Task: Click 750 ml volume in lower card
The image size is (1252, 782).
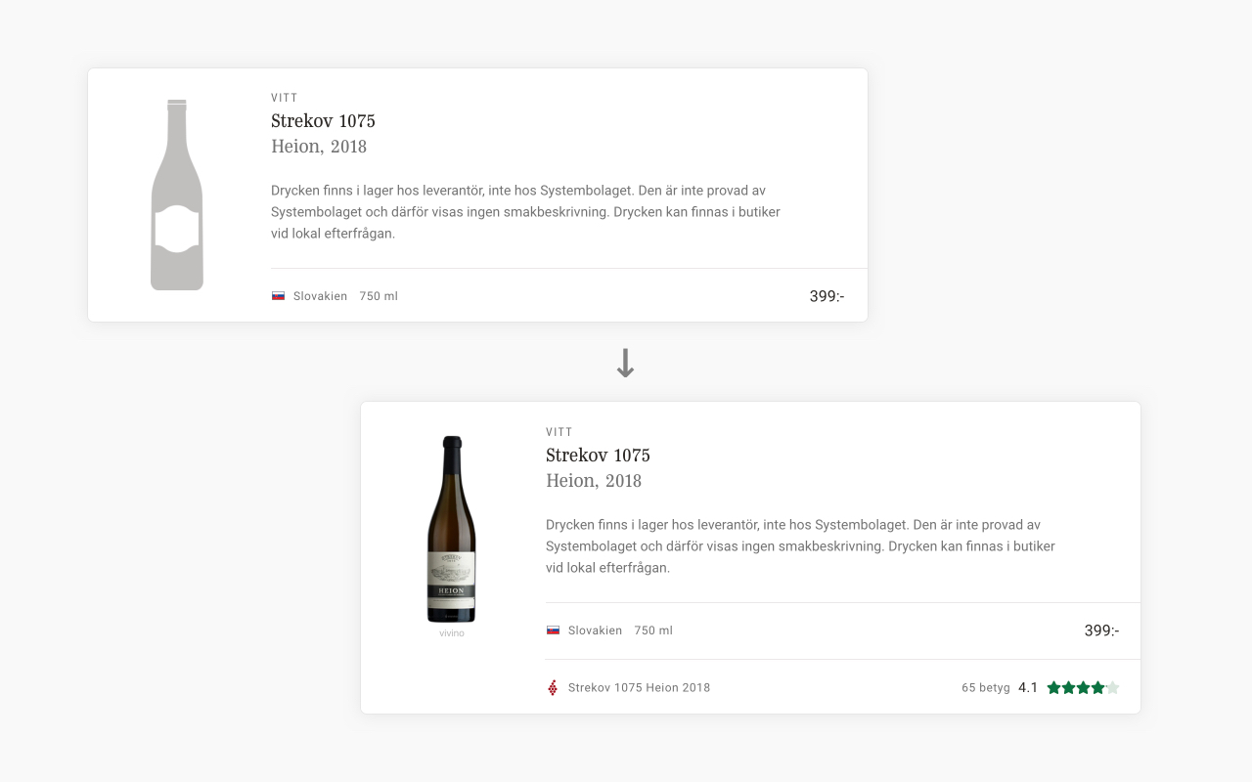Action: click(653, 630)
